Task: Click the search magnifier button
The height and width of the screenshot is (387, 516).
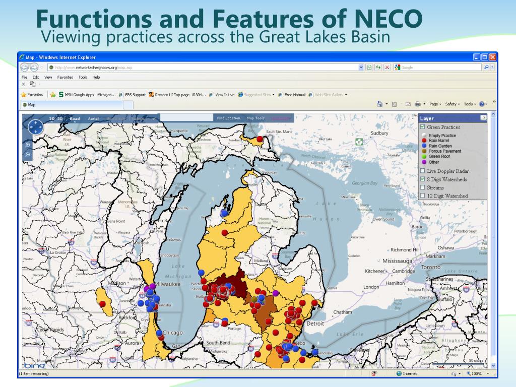Action: (486, 68)
